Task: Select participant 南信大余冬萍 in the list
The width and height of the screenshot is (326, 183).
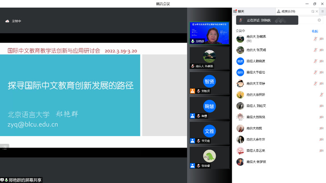Action: click(x=255, y=139)
